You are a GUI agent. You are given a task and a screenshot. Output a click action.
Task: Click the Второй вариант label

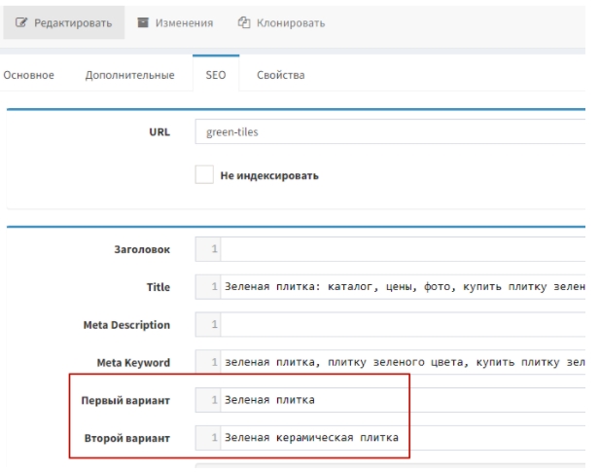129,438
